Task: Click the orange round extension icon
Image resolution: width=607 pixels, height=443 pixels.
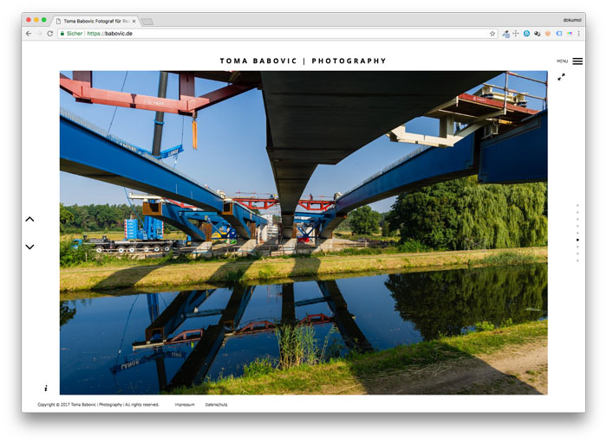Action: pyautogui.click(x=548, y=34)
